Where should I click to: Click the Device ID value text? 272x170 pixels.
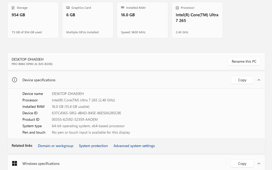pos(86,113)
